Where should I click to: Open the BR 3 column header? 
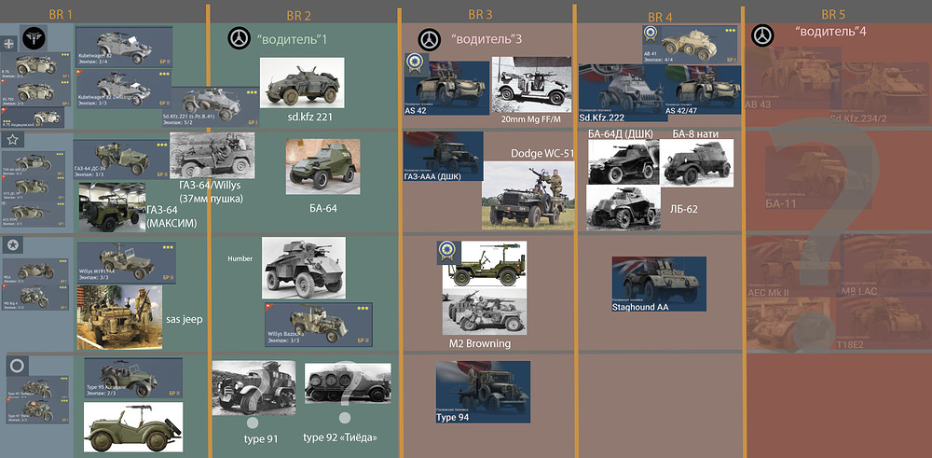480,14
